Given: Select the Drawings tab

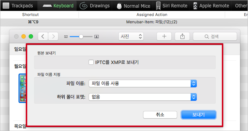Looking at the screenshot, I should tap(95, 6).
